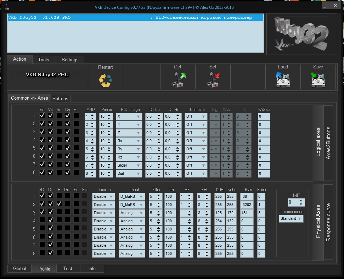344x279 pixels.
Task: Open Trimmer dropdown for physical axis 1
Action: tap(103, 196)
